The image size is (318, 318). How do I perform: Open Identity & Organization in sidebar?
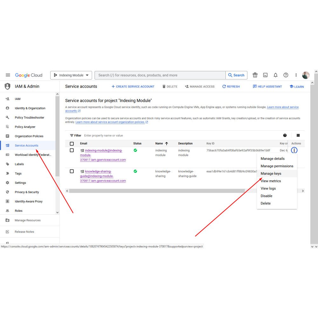28,108
